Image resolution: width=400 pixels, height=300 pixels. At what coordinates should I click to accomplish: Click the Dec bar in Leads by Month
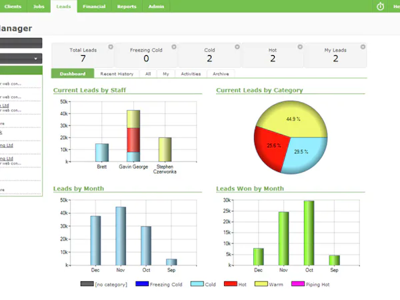(95, 241)
